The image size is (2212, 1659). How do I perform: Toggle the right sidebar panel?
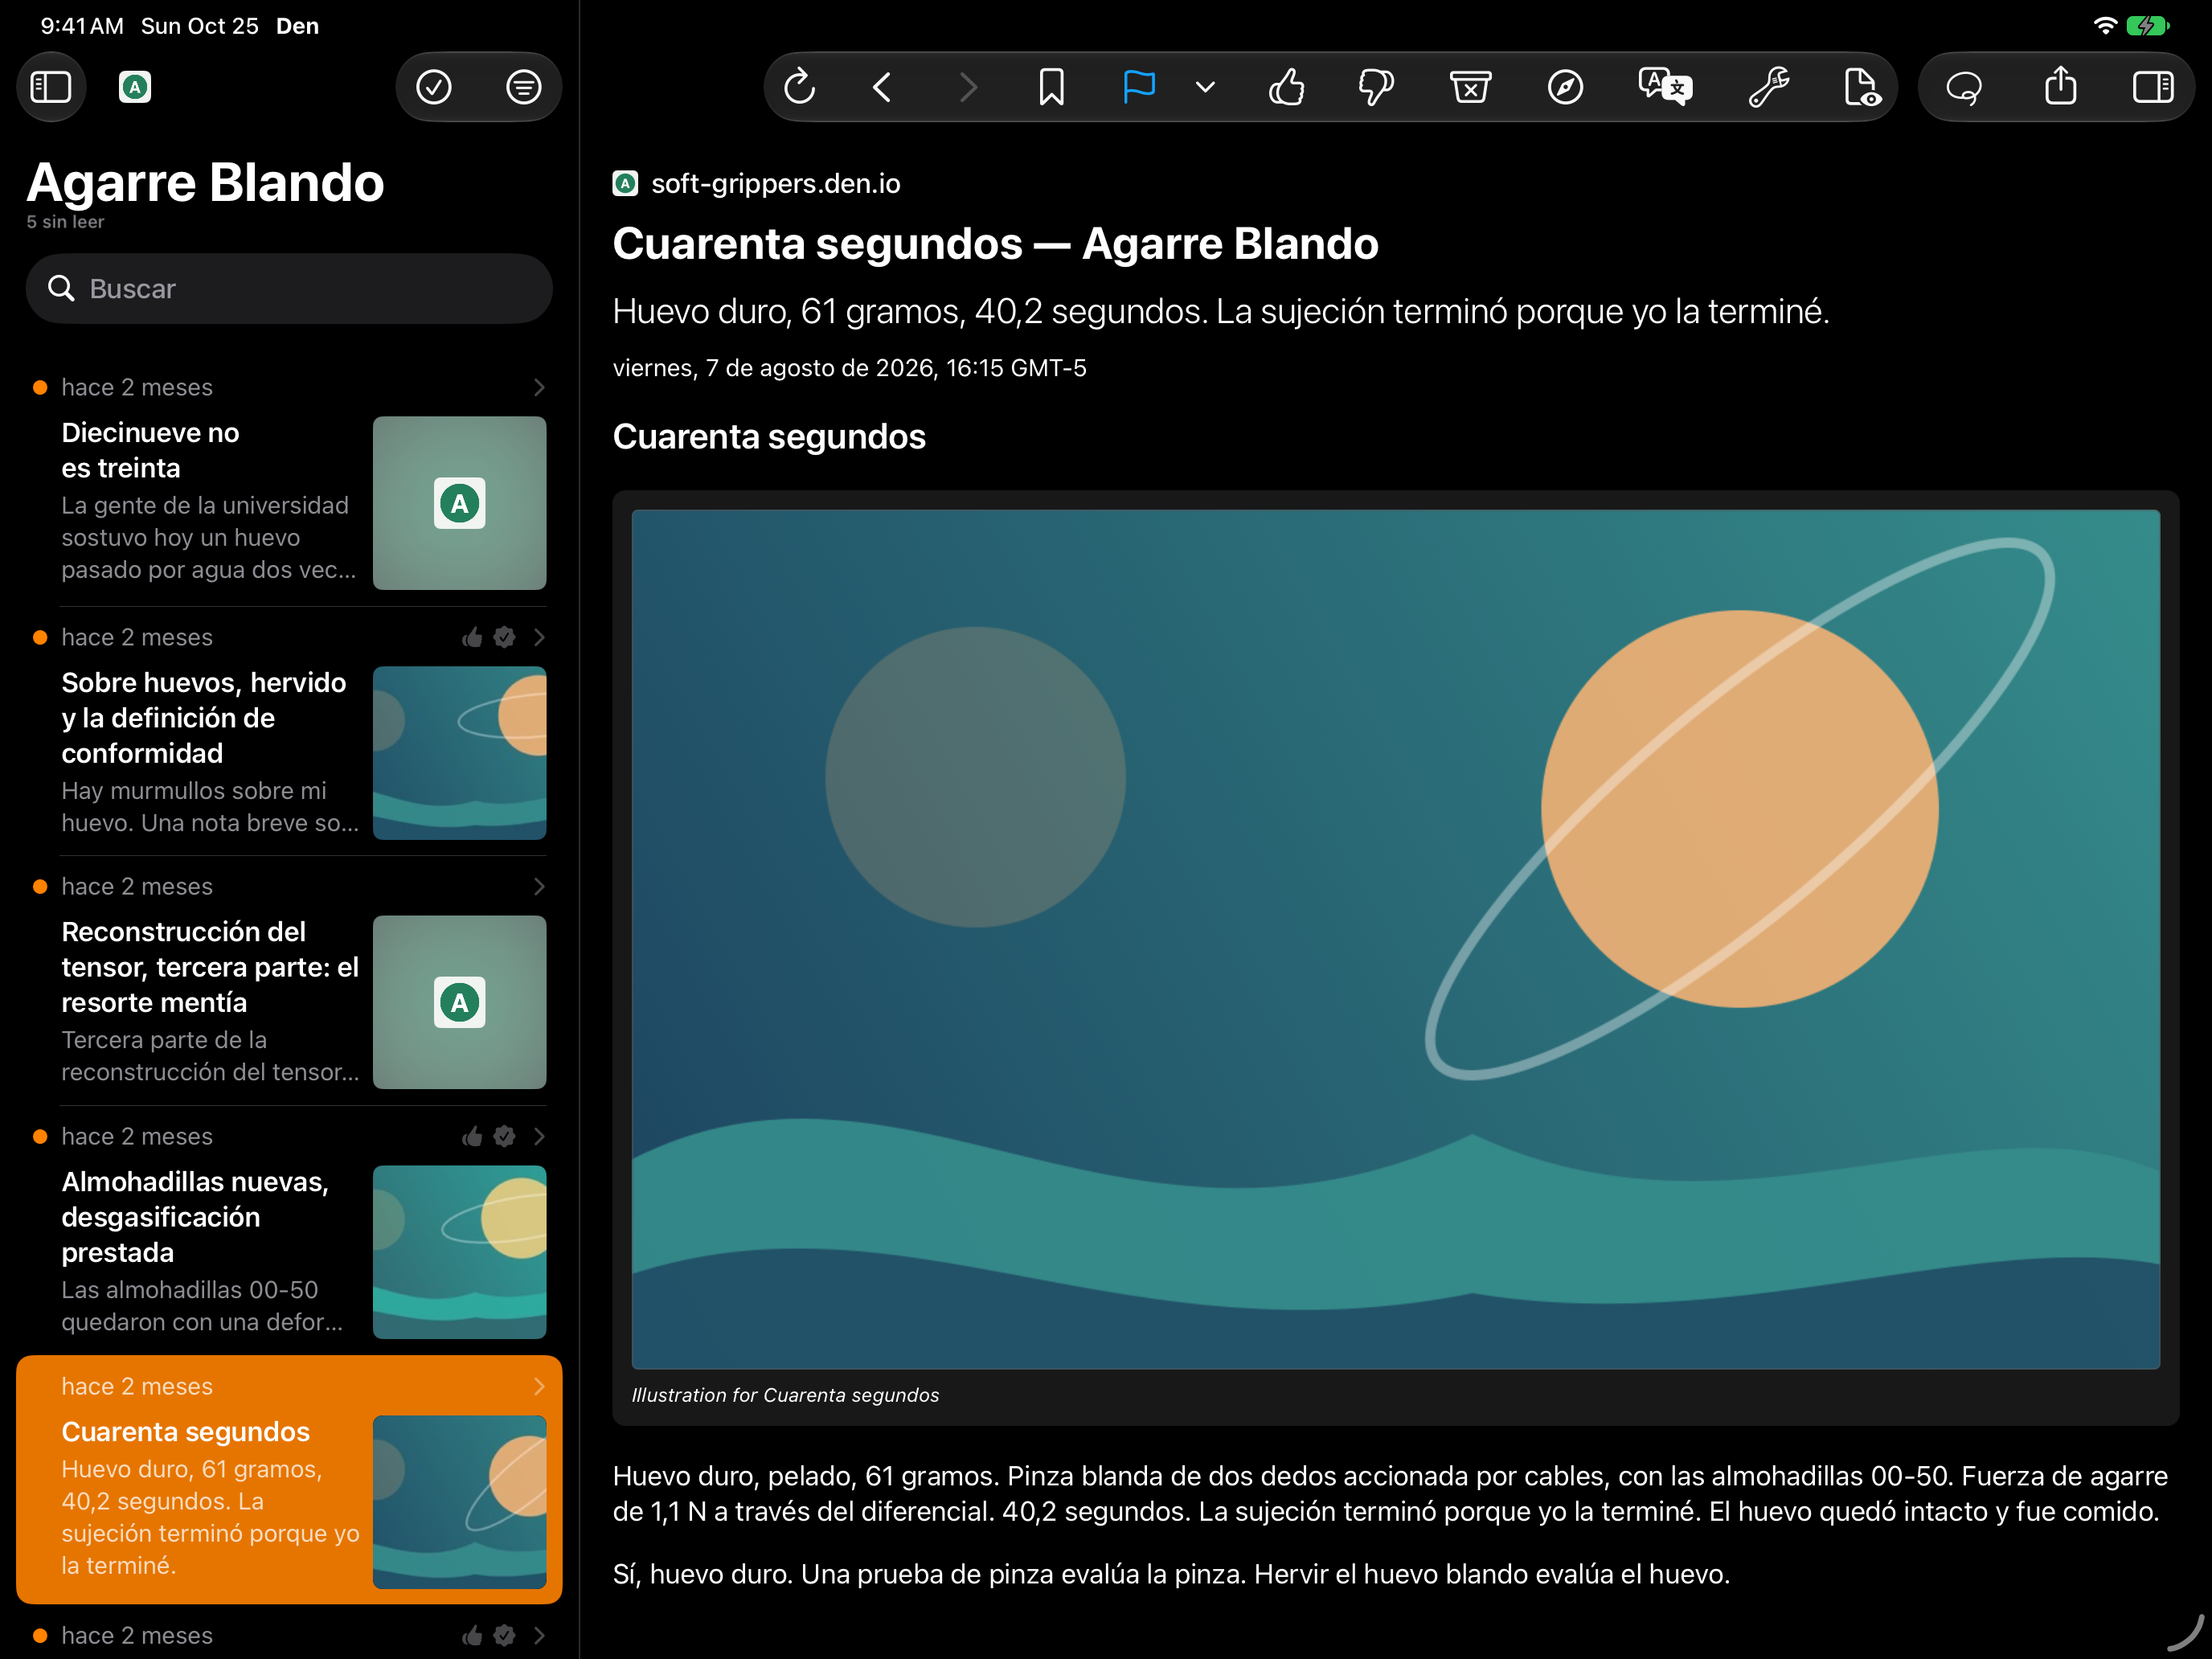(x=2153, y=87)
